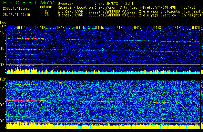Click the 0415 time marker
203x132 pixels.
point(99,28)
